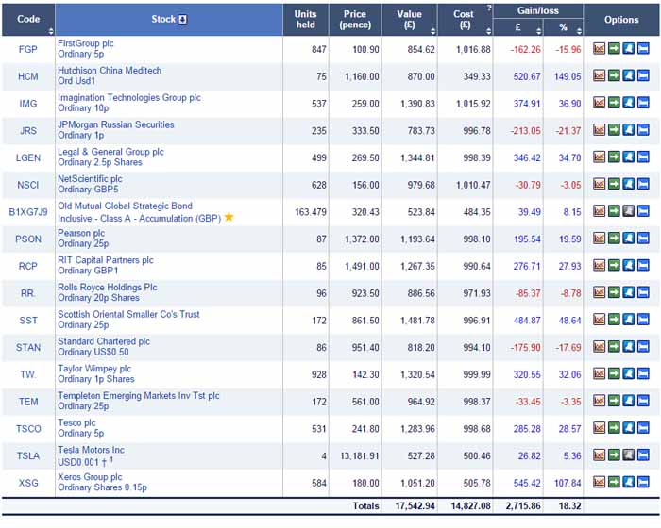Image resolution: width=661 pixels, height=528 pixels.
Task: Click the greyed bell icon in TSLA row
Action: click(629, 454)
